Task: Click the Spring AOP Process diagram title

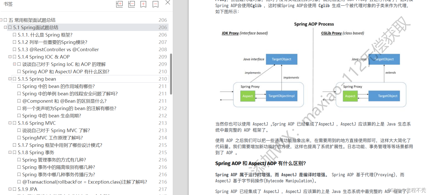Action: tap(314, 24)
